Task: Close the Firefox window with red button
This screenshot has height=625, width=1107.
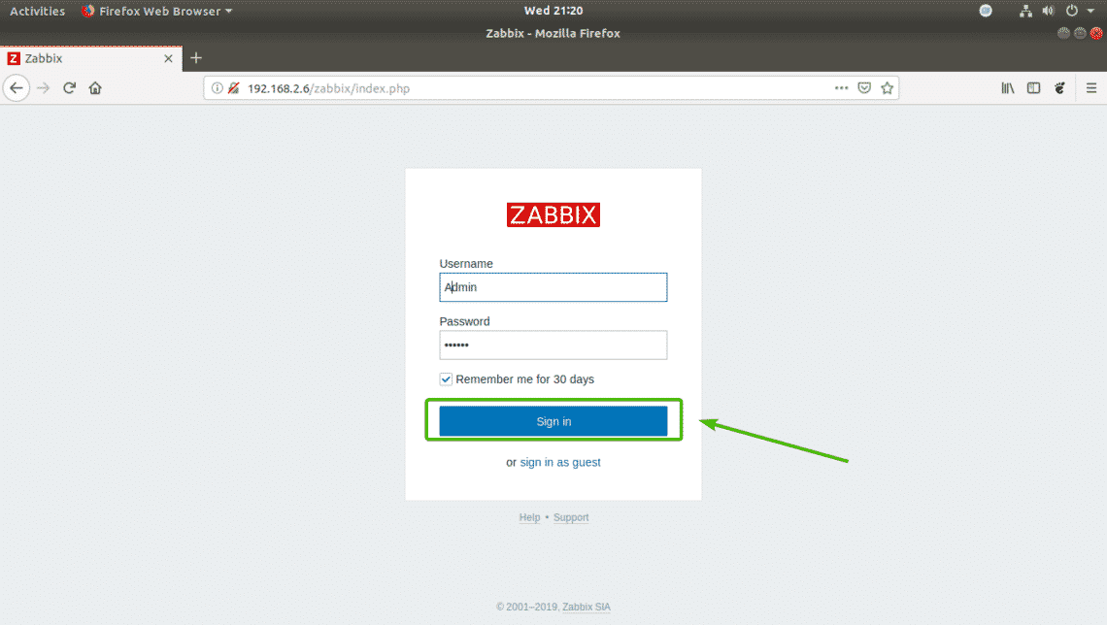Action: coord(1096,33)
